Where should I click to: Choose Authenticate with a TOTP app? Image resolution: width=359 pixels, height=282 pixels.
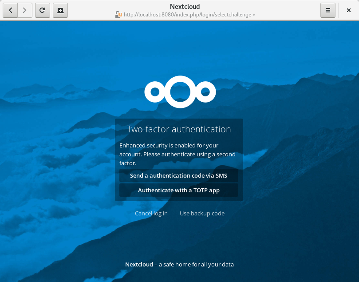pyautogui.click(x=178, y=190)
